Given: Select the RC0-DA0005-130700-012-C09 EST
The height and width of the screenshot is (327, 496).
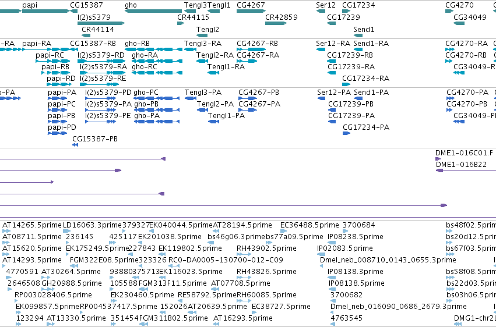Looking at the screenshot, I should pos(174,266).
